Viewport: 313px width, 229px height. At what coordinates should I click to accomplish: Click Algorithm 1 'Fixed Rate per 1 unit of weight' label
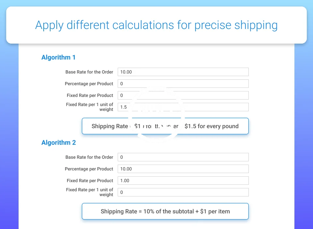pos(89,107)
